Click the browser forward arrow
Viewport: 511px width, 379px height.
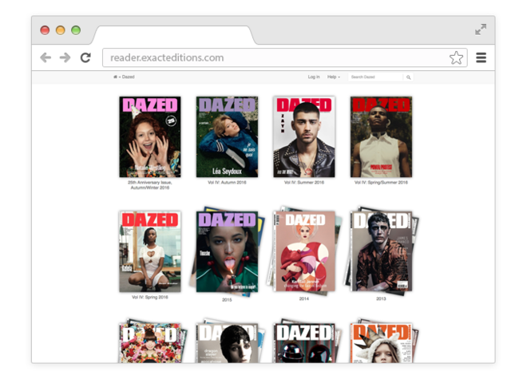point(65,57)
